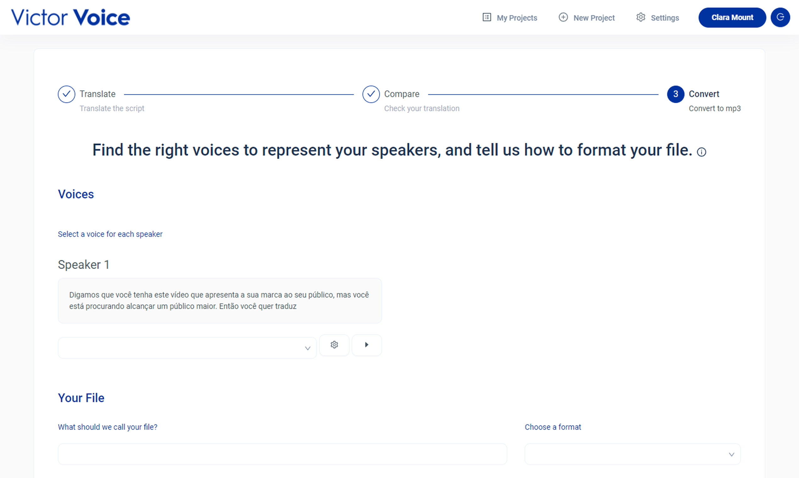
Task: Open Settings from the top navigation
Action: point(665,18)
